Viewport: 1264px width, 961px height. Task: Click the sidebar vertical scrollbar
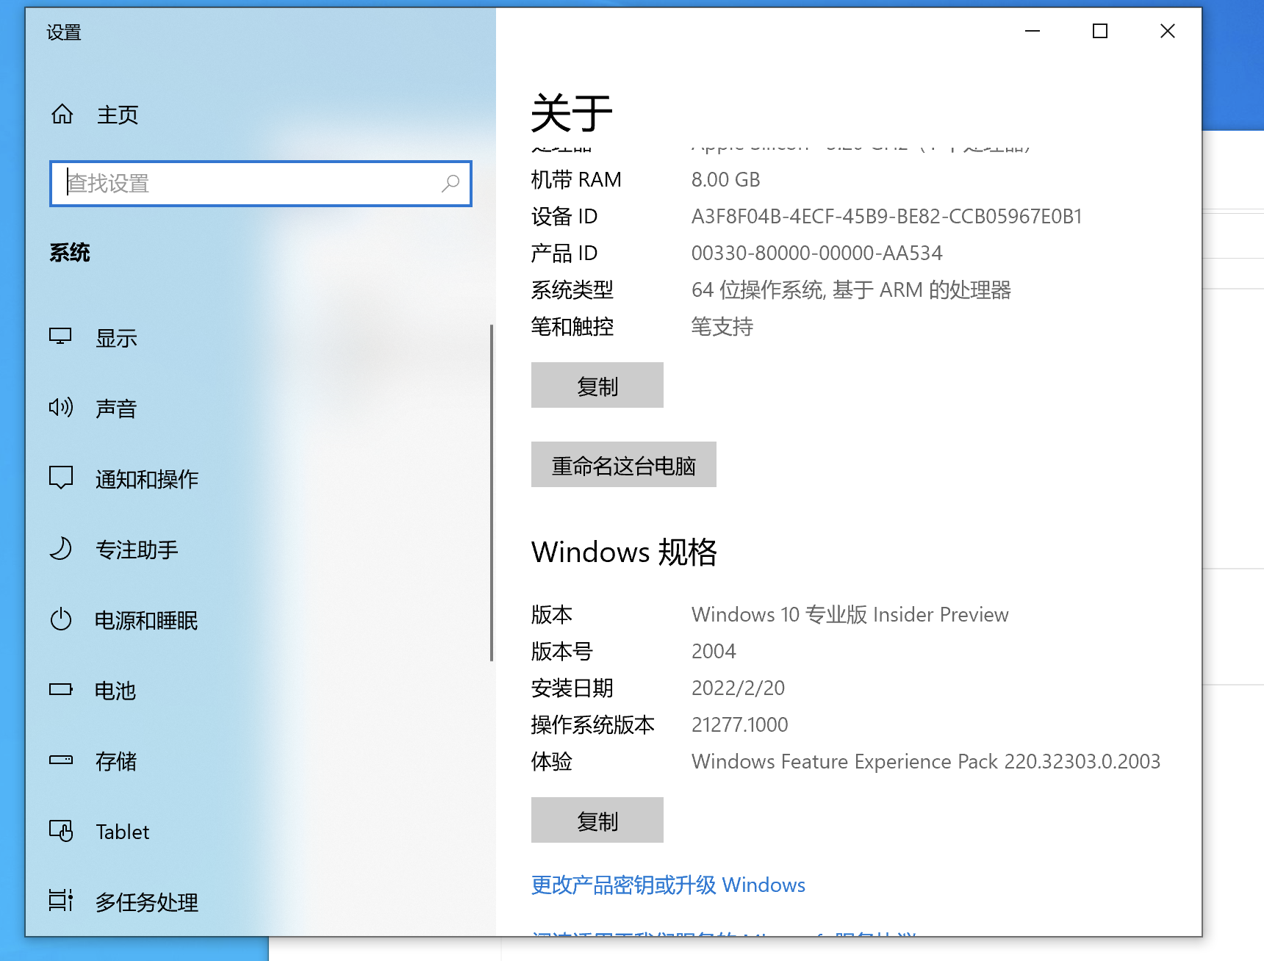click(x=492, y=492)
